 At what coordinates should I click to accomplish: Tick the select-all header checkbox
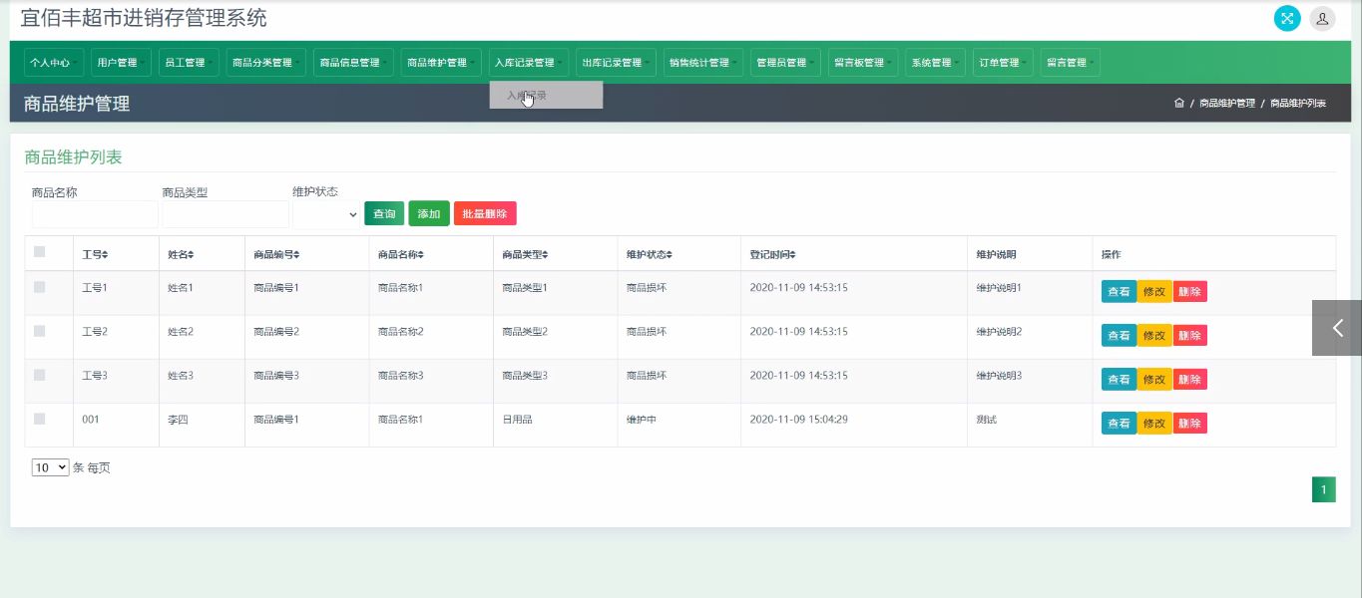(40, 252)
